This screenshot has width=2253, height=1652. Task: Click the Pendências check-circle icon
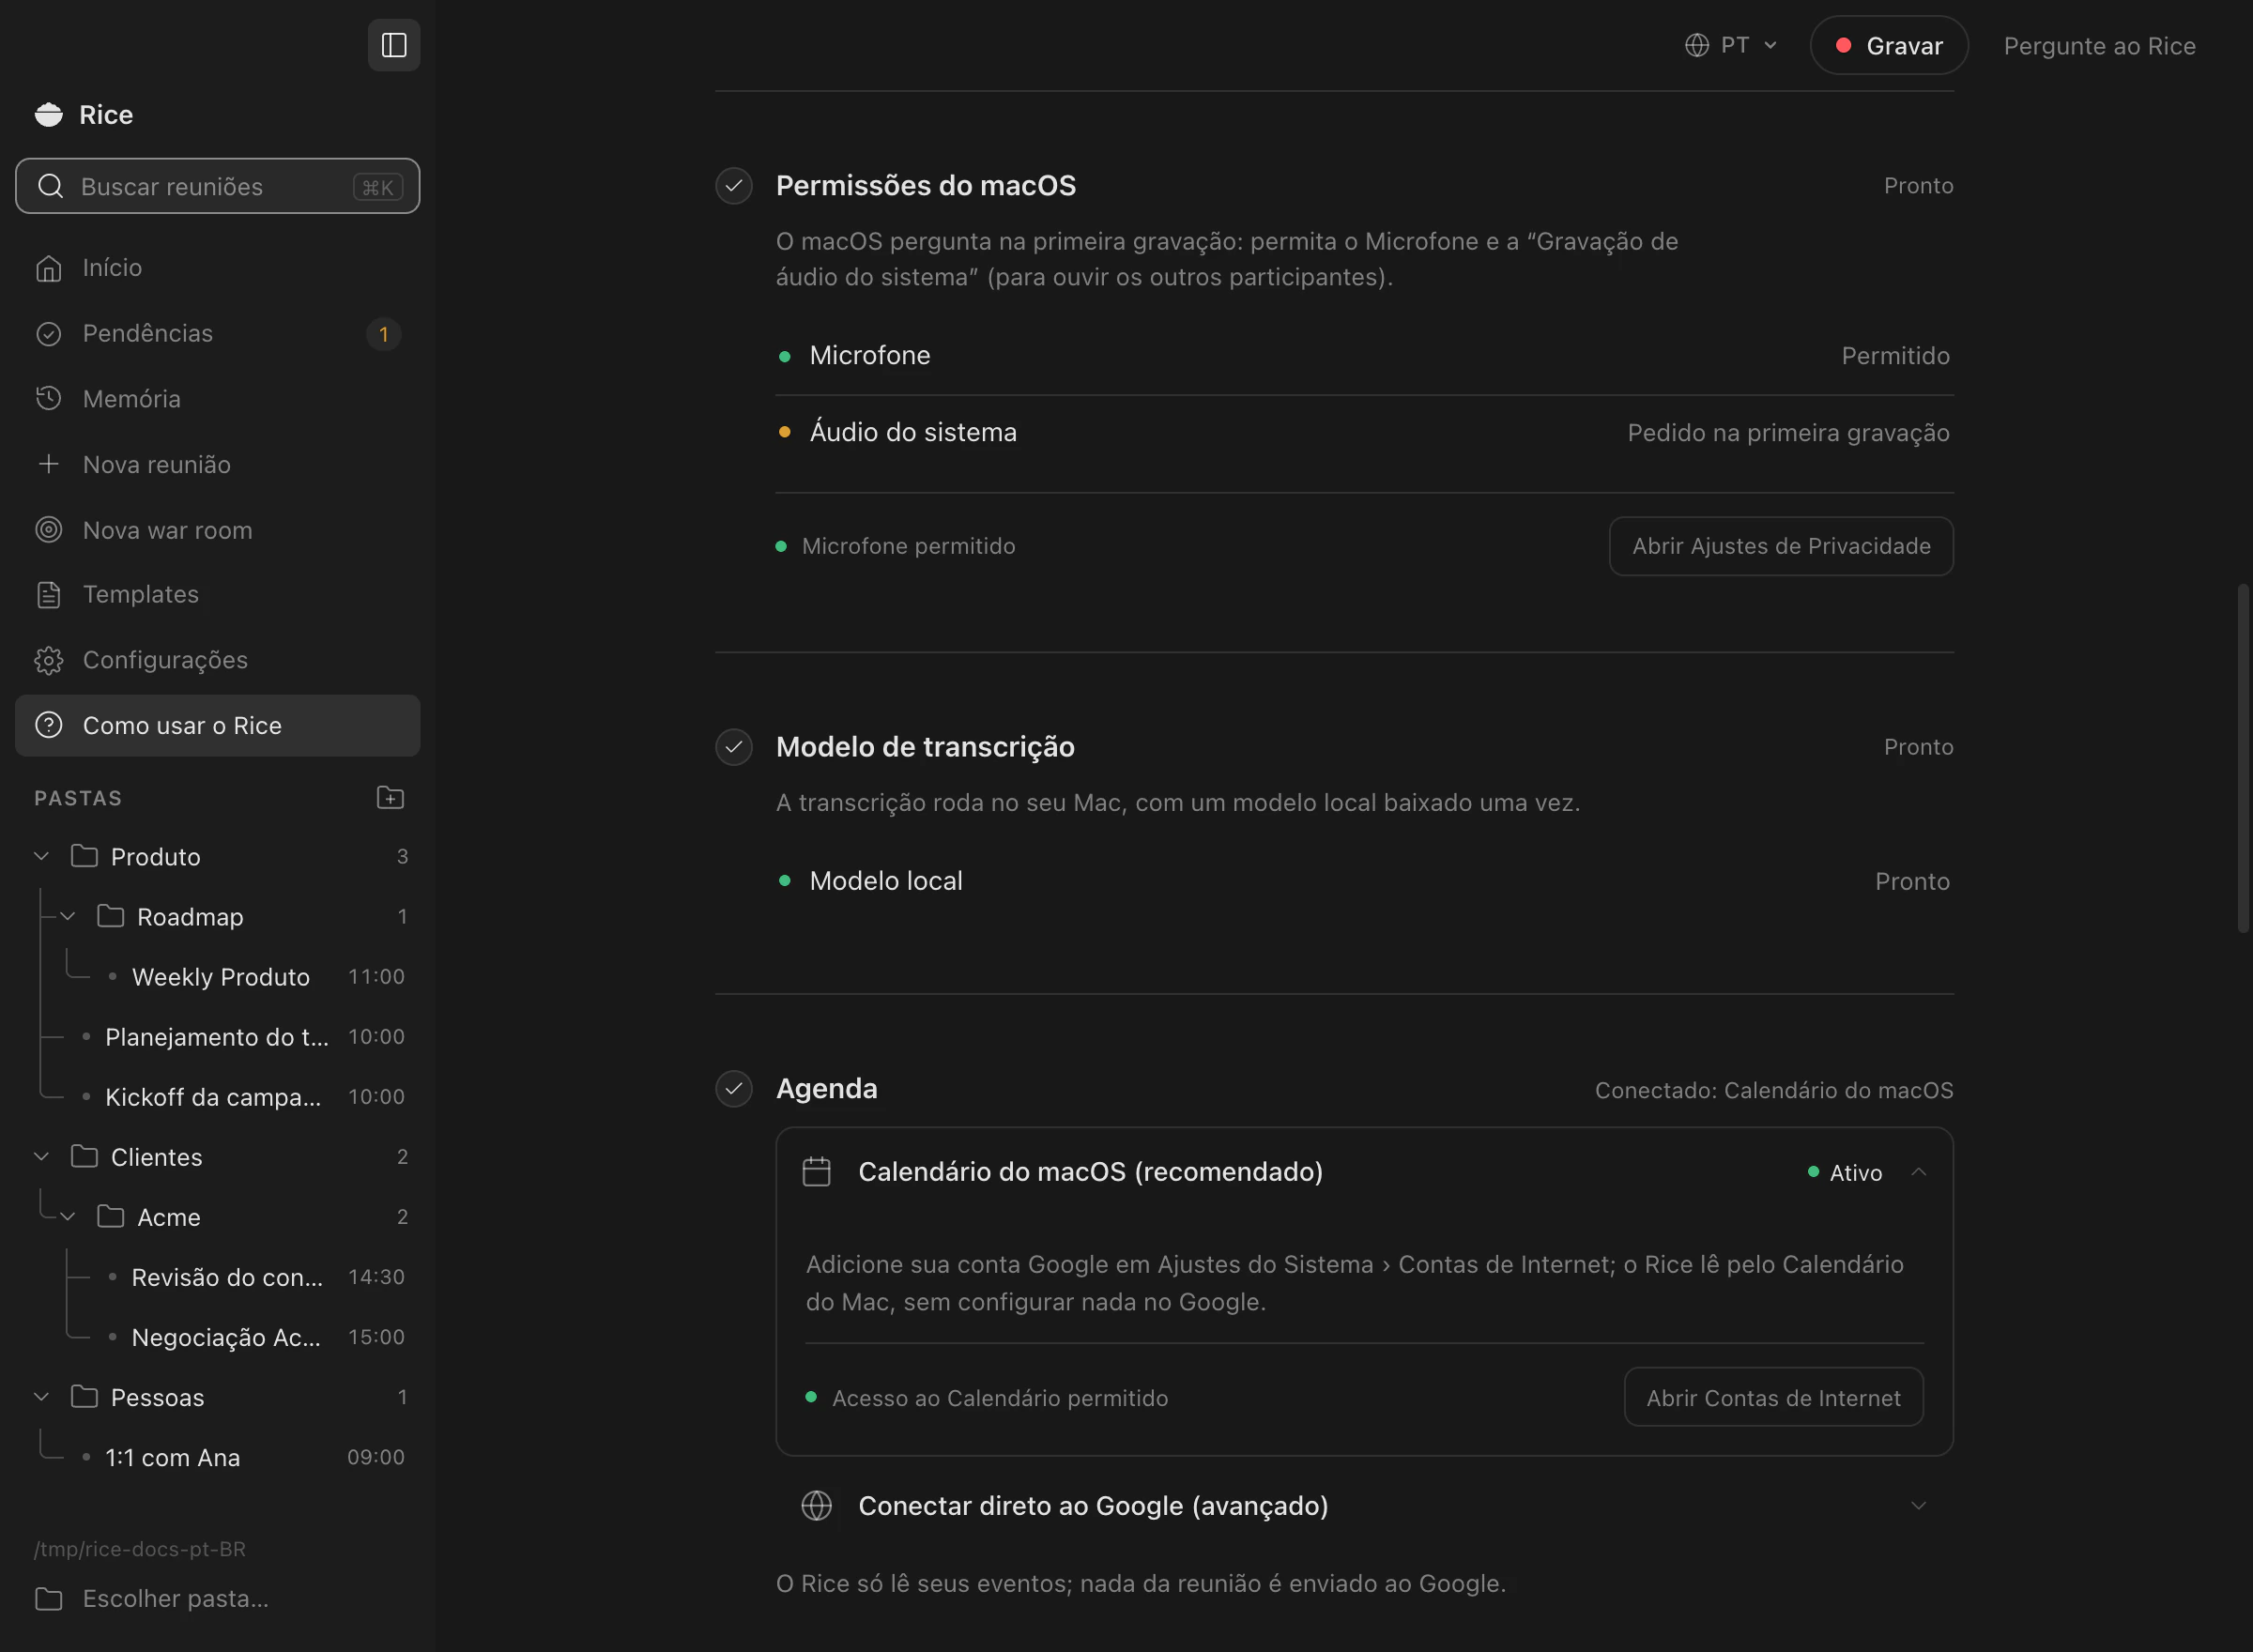pyautogui.click(x=48, y=334)
